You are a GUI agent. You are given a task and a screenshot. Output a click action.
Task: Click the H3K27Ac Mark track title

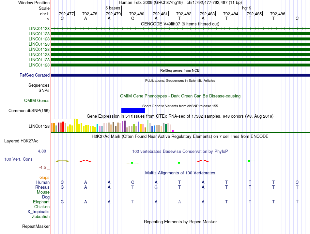[x=180, y=137]
